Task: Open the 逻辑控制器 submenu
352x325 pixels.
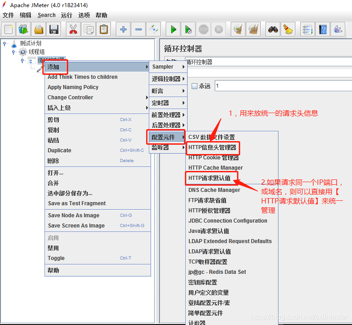Action: click(x=168, y=79)
